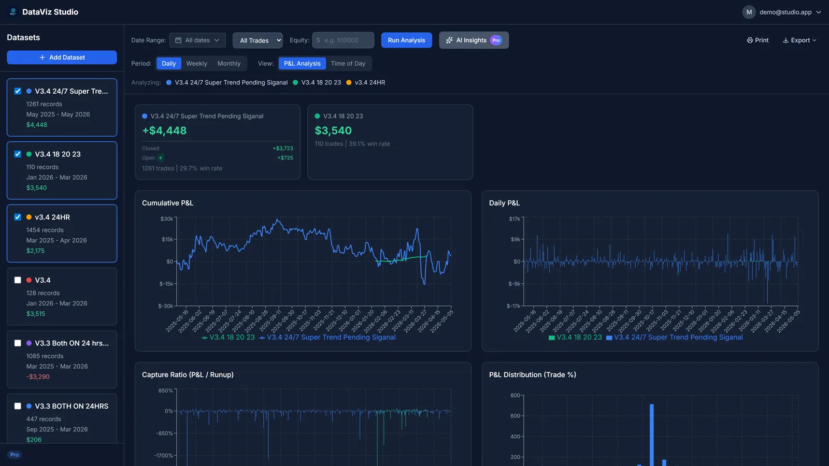Click the red dot of V3.4 dataset card
Image resolution: width=829 pixels, height=466 pixels.
[x=29, y=280]
